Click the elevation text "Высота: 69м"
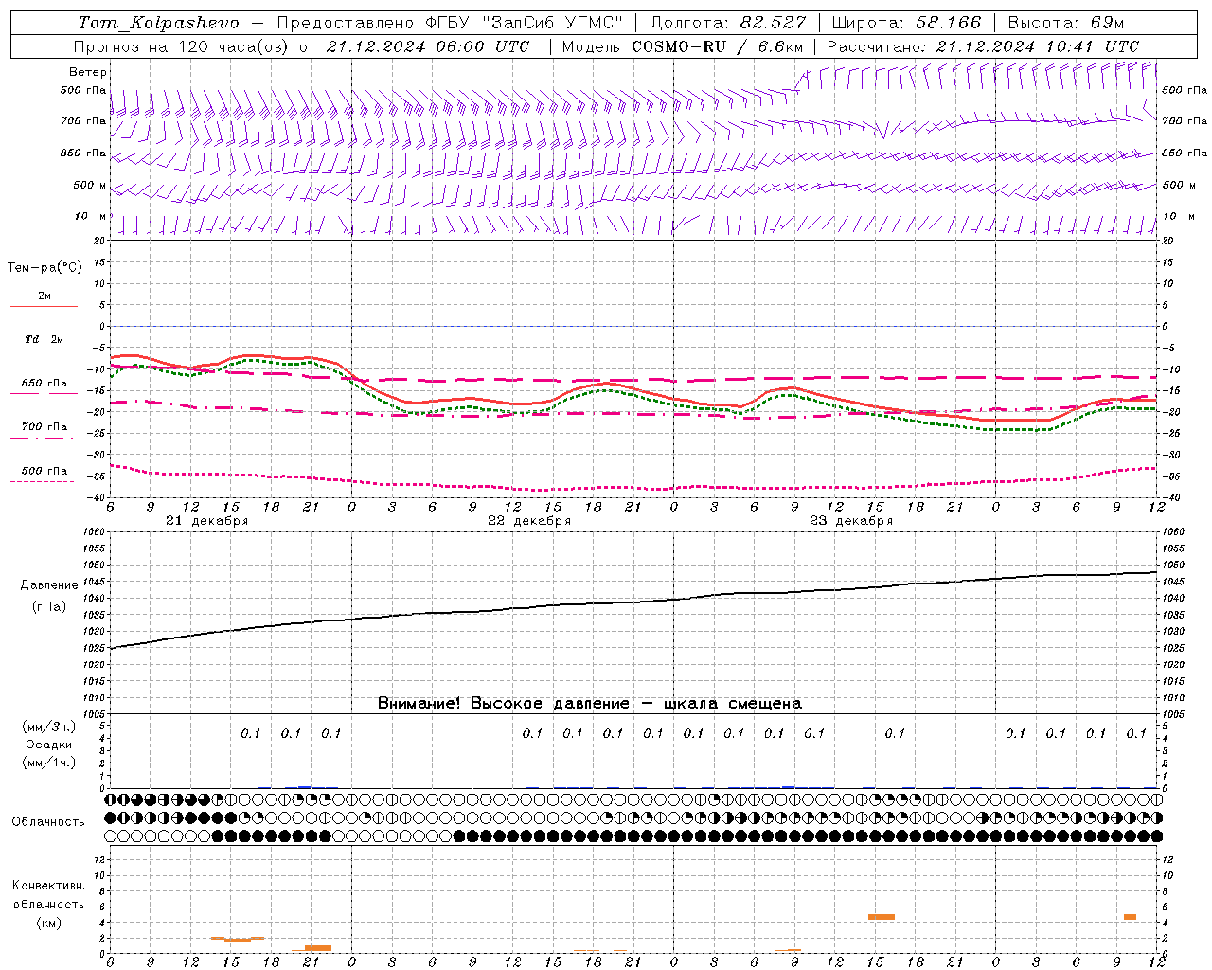 pos(1065,23)
